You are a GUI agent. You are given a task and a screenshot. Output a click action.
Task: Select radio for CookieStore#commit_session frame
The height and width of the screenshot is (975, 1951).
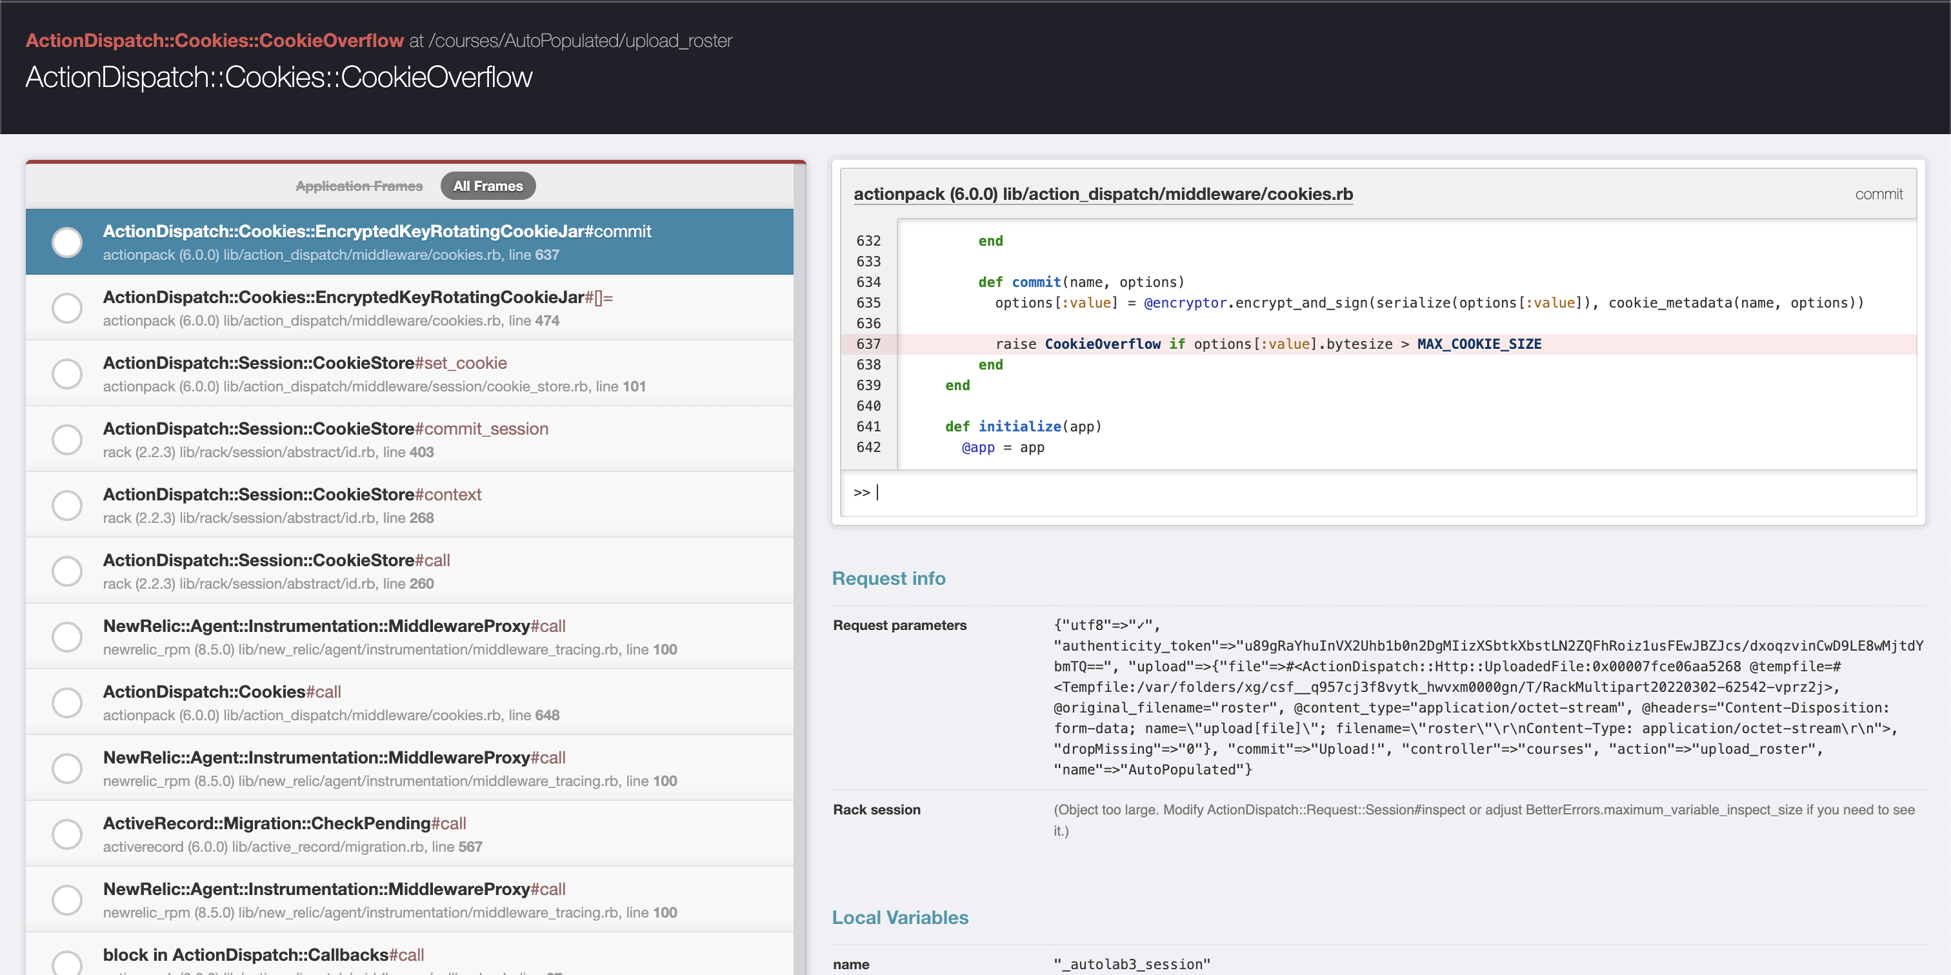click(x=67, y=439)
